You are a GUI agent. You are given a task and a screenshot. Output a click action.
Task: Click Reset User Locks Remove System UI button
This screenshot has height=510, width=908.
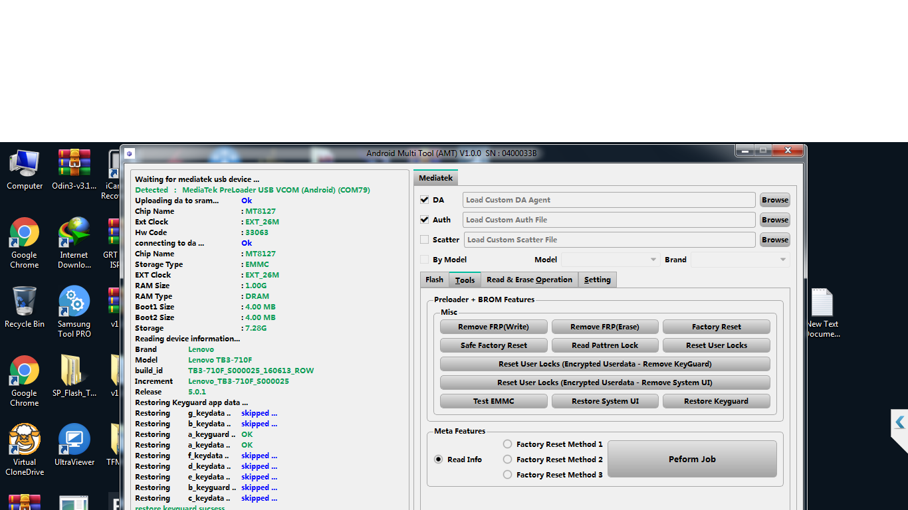(x=605, y=382)
